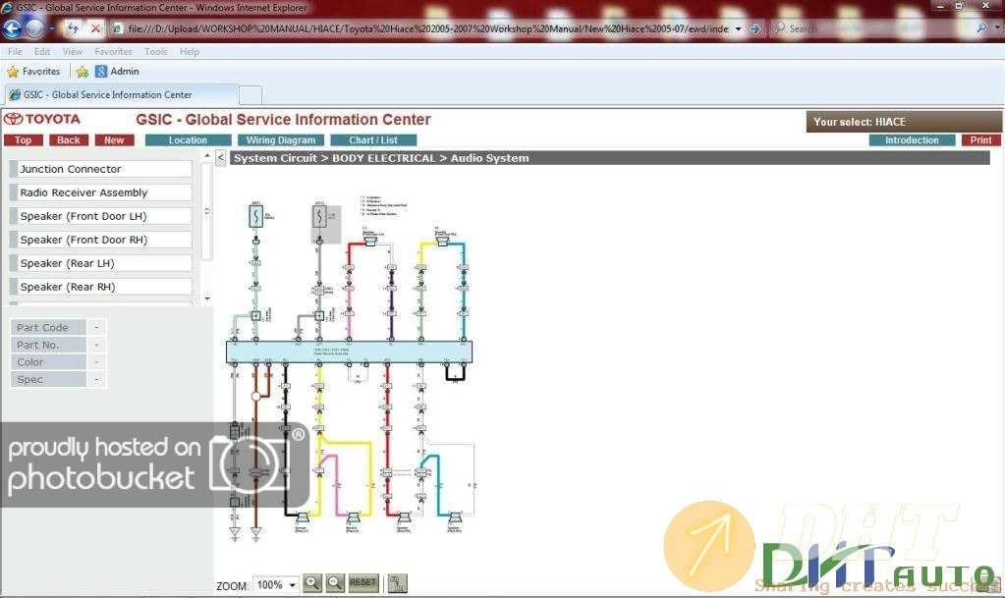Image resolution: width=1005 pixels, height=598 pixels.
Task: Click the Toyota logo
Action: pyautogui.click(x=42, y=119)
